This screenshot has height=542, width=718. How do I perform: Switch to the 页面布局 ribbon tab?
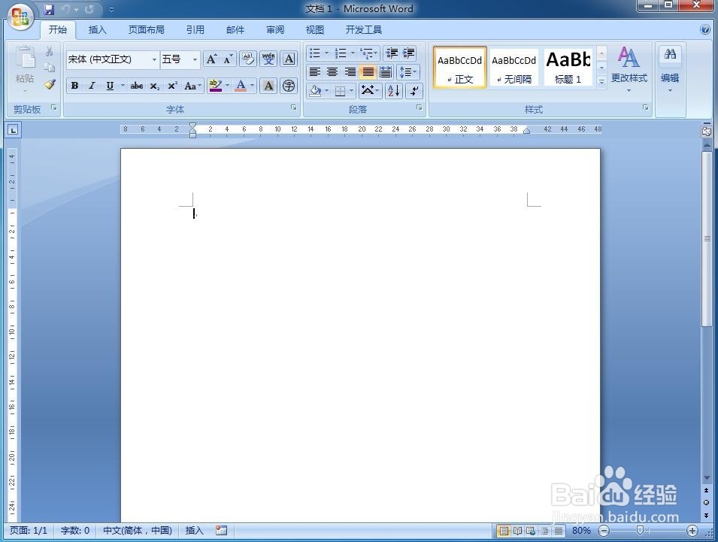pos(146,30)
